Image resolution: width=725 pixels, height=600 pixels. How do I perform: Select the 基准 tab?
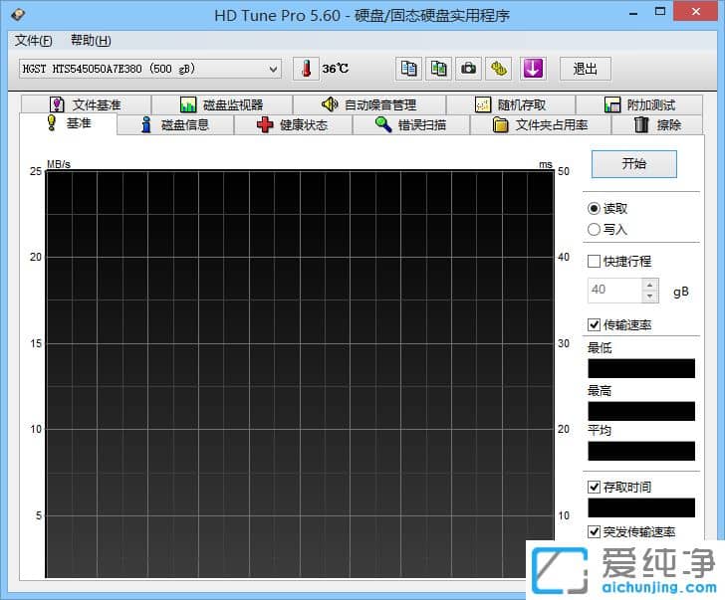pyautogui.click(x=69, y=123)
